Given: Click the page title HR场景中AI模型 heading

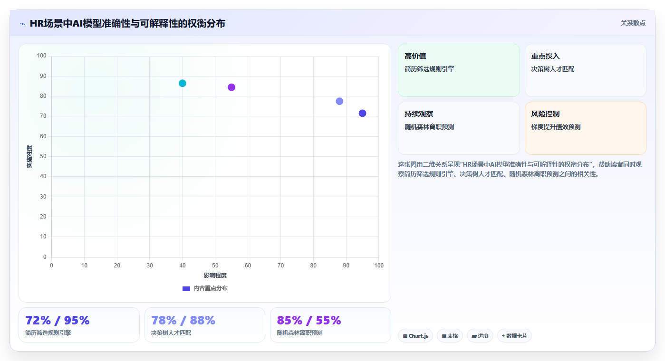Looking at the screenshot, I should (127, 23).
